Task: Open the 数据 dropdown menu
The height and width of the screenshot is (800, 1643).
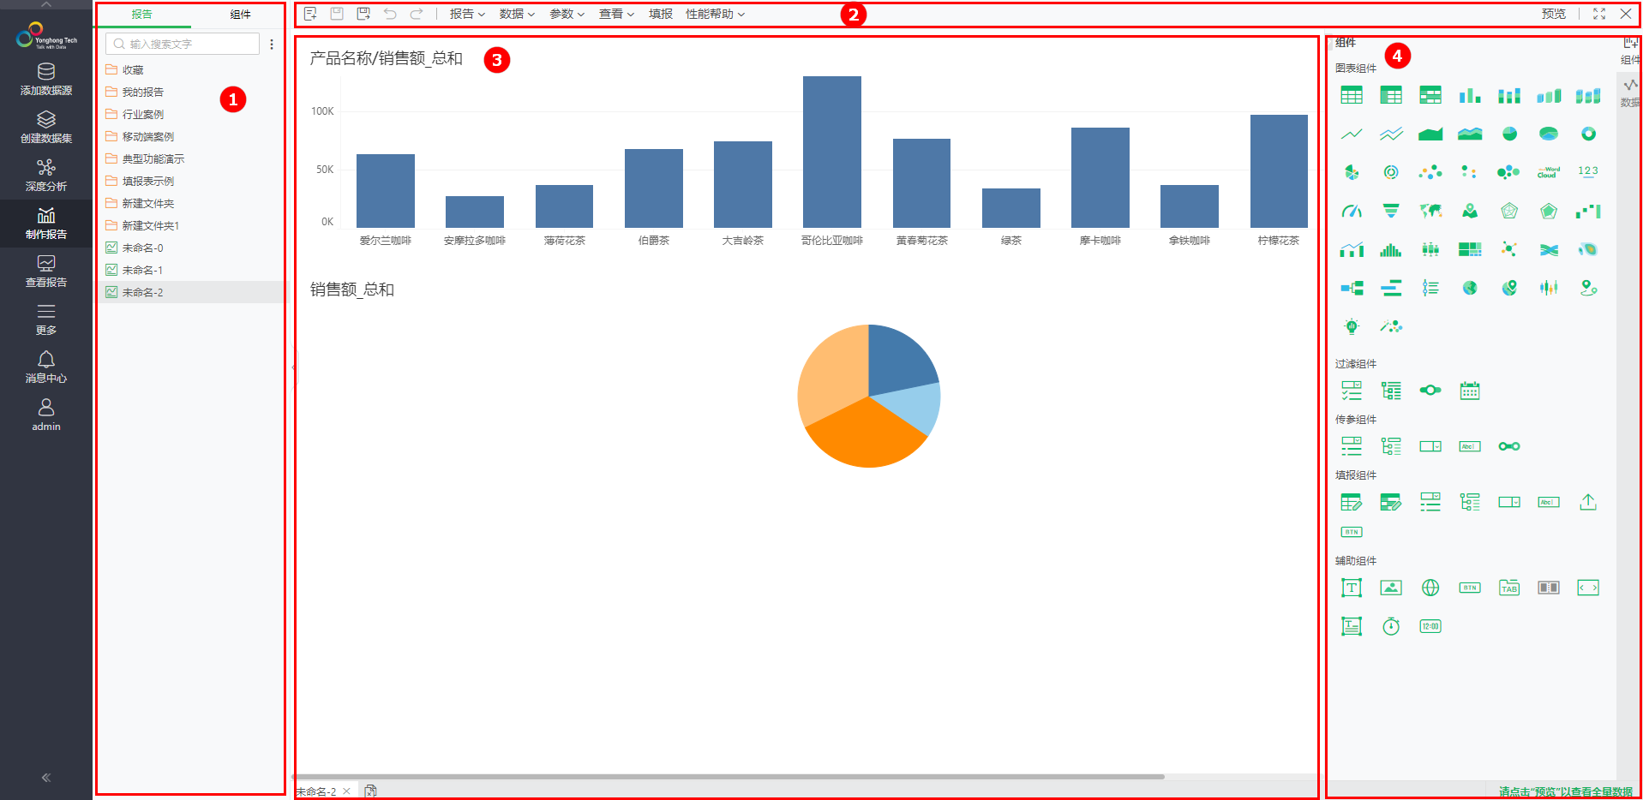Action: pos(517,14)
